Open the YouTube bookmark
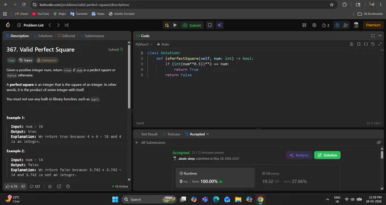 (x=40, y=14)
